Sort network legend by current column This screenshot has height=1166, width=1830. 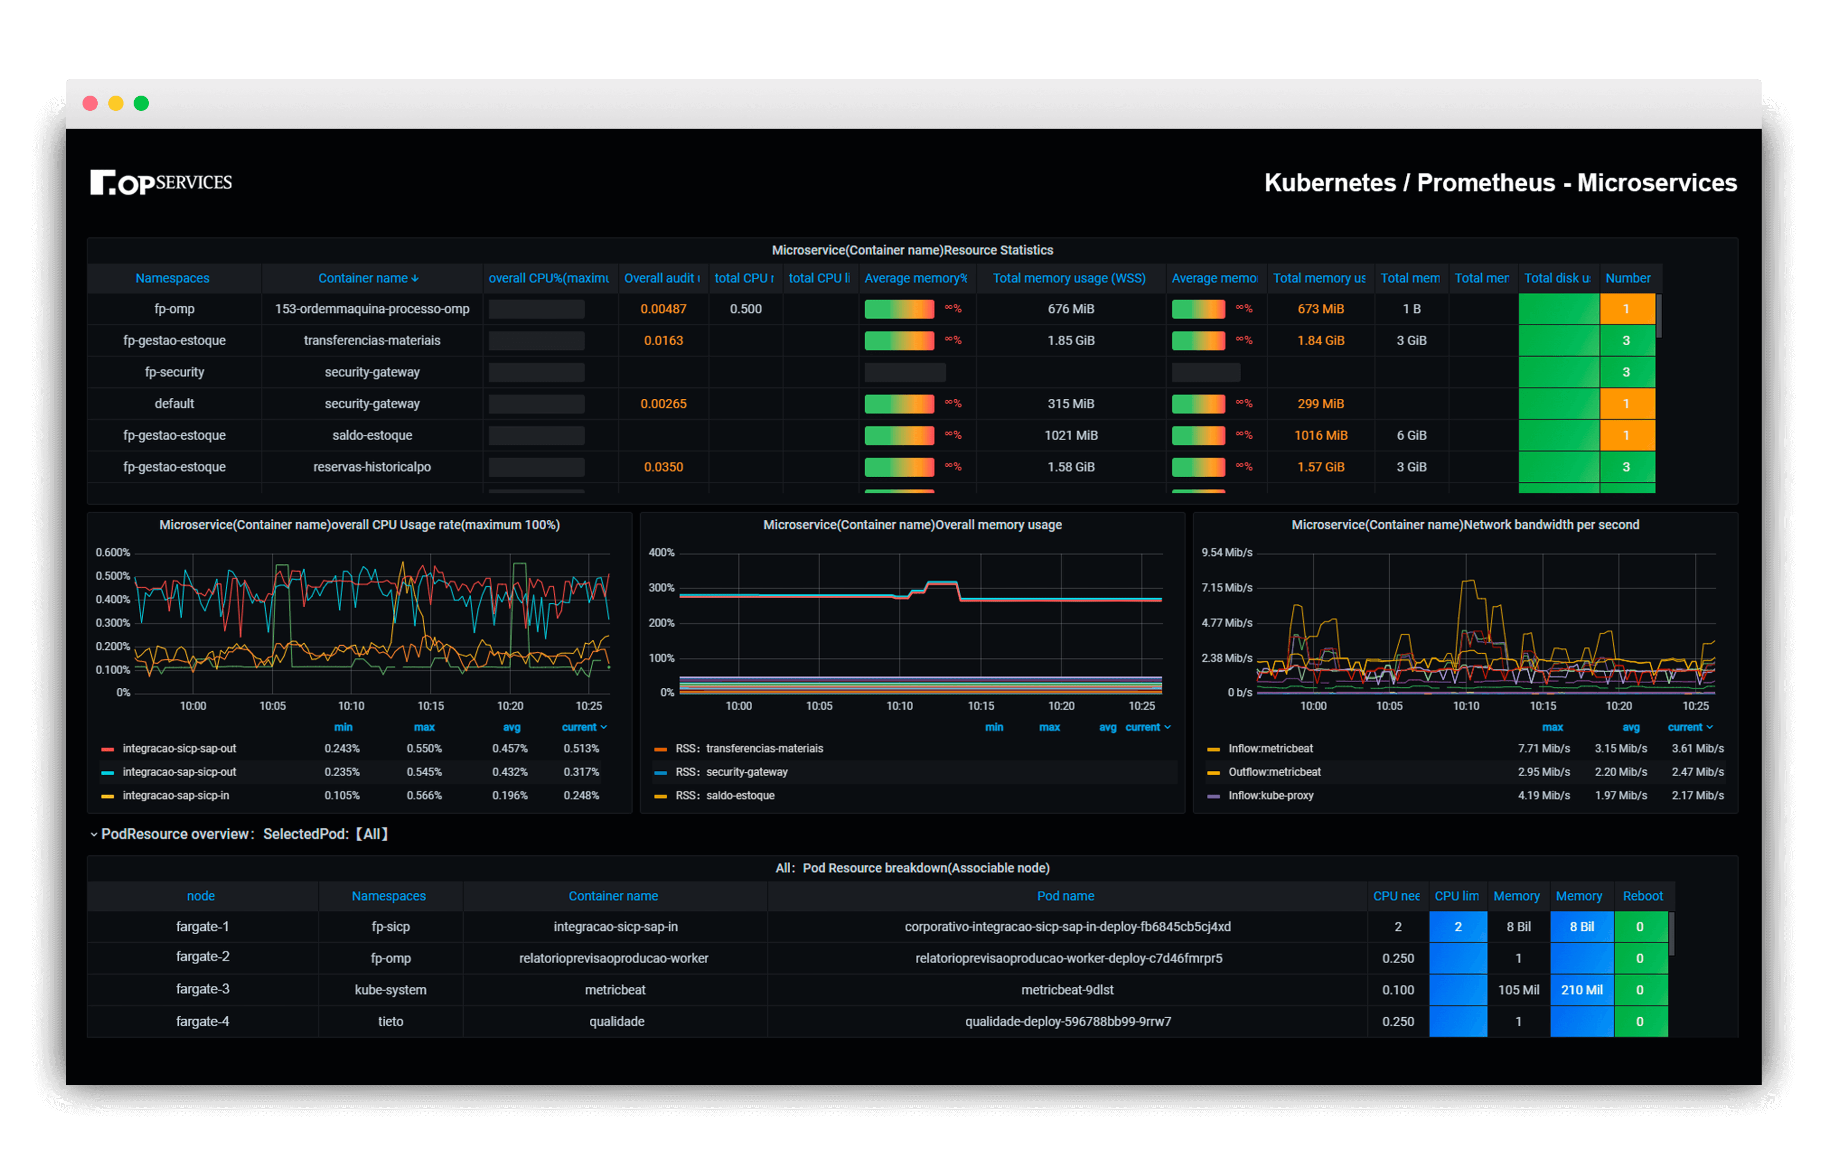[1690, 728]
